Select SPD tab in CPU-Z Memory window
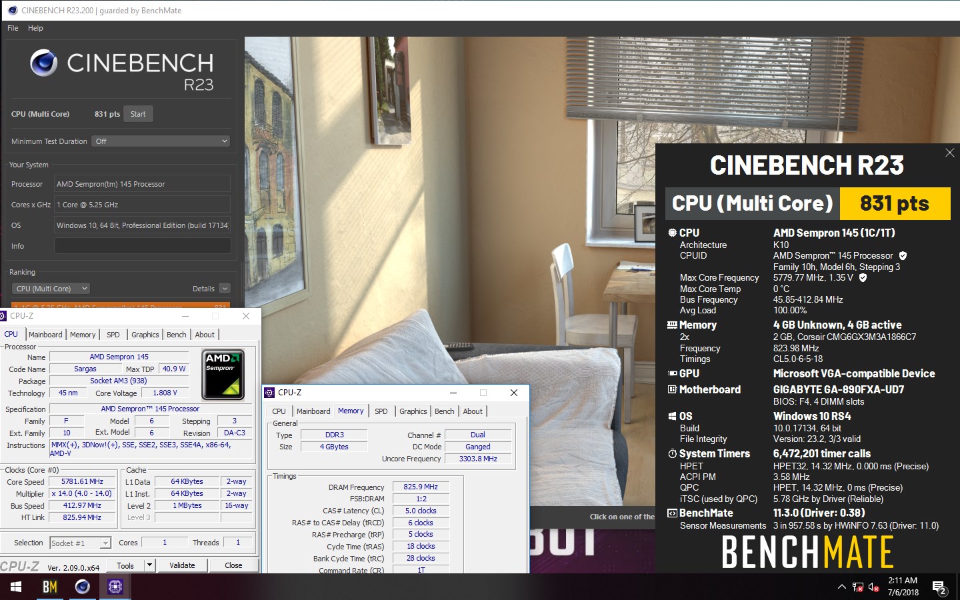Viewport: 960px width, 600px height. click(x=381, y=411)
